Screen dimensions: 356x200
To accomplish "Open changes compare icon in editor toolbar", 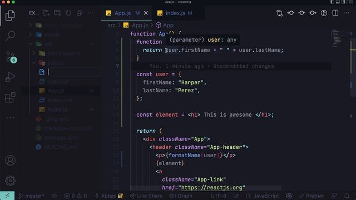I will 279,13.
